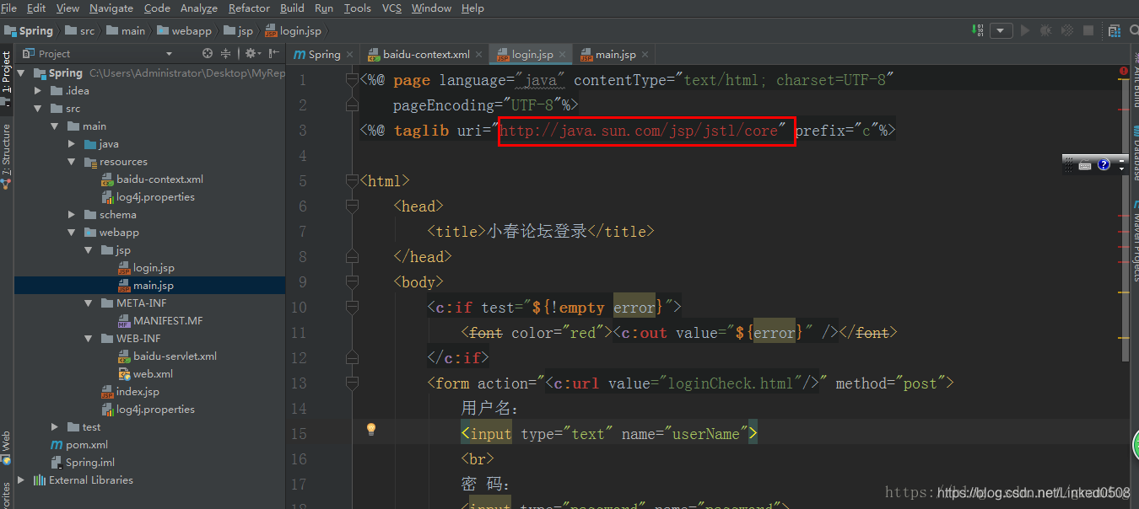Collapse the resources folder
Viewport: 1139px width, 509px height.
click(73, 162)
